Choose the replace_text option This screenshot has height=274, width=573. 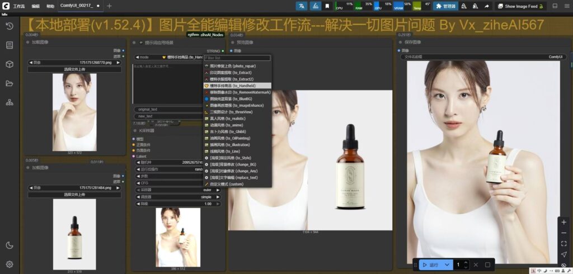tap(237, 178)
